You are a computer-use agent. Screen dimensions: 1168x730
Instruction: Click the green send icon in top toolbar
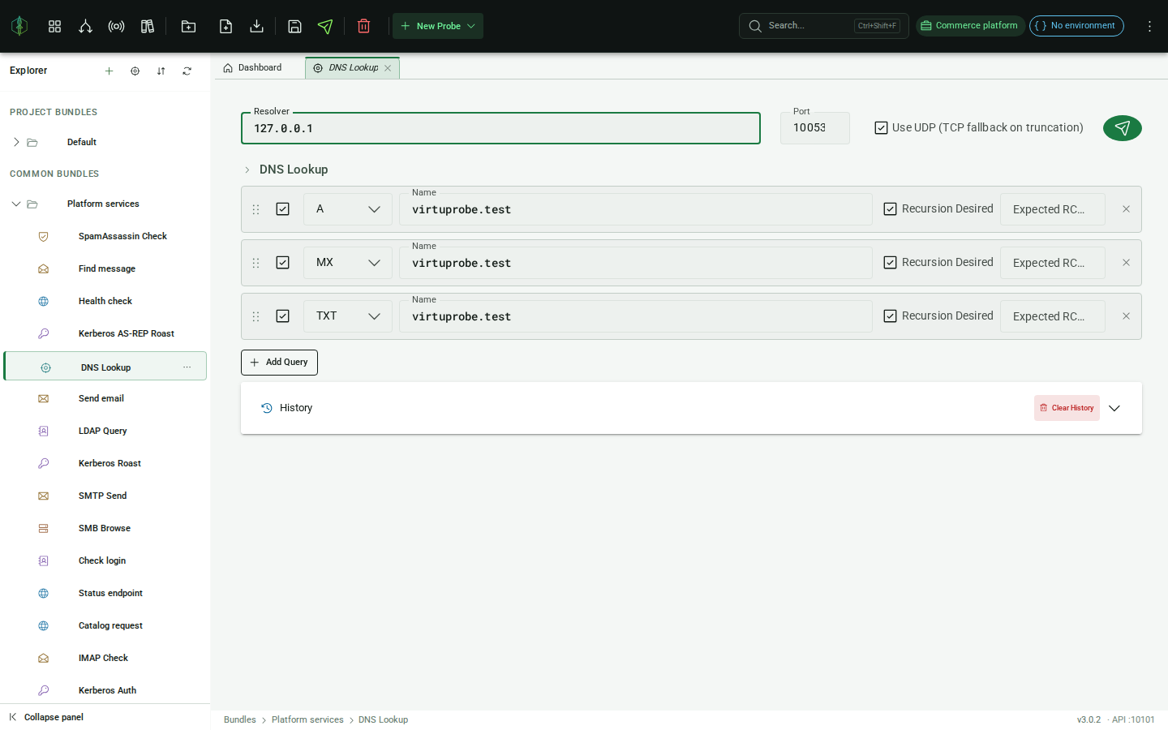point(325,26)
